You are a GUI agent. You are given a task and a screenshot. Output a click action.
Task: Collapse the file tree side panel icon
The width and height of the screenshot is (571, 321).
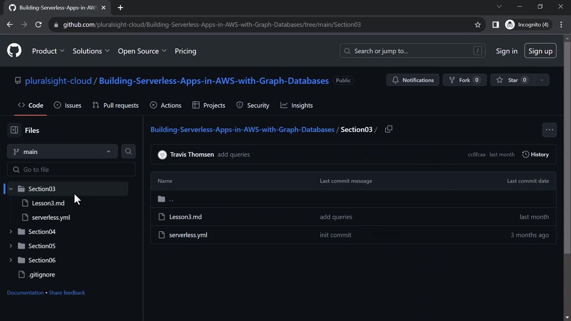coord(14,130)
